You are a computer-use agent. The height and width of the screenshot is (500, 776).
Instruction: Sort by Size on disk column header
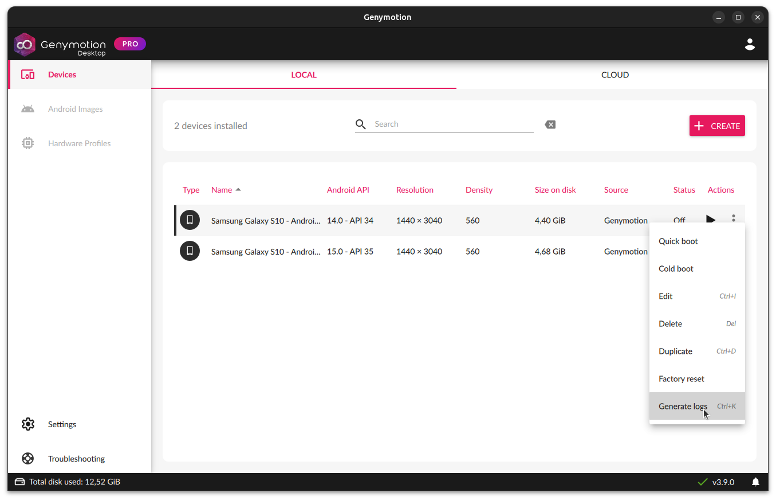pyautogui.click(x=556, y=190)
